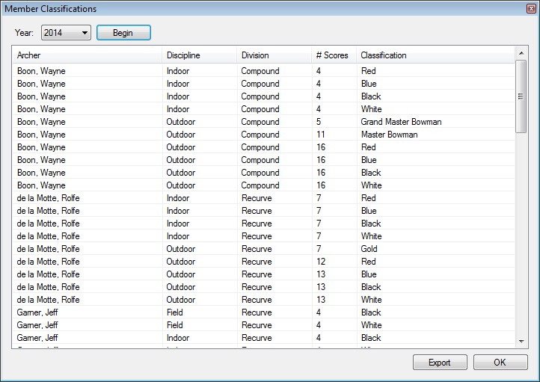Screen dimensions: 540x382
Task: Close the Member Classifications window
Action: coord(531,9)
